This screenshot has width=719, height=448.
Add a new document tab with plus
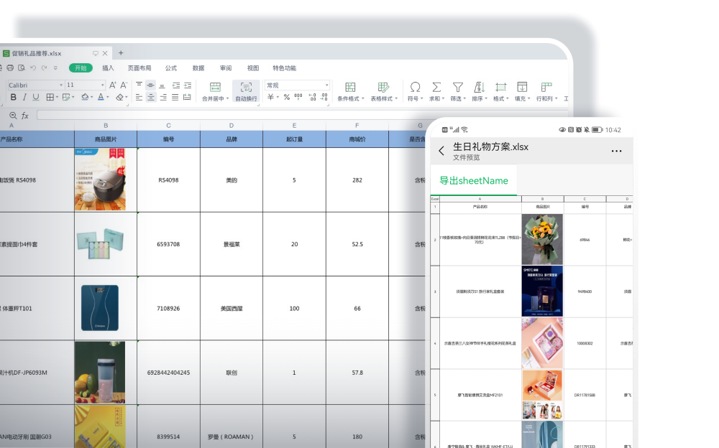tap(121, 53)
